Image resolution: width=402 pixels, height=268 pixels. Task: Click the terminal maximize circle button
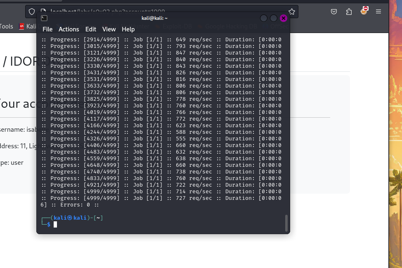274,18
